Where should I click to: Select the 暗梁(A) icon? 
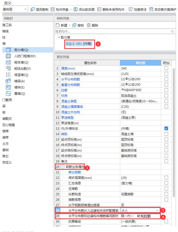pyautogui.click(x=8, y=81)
